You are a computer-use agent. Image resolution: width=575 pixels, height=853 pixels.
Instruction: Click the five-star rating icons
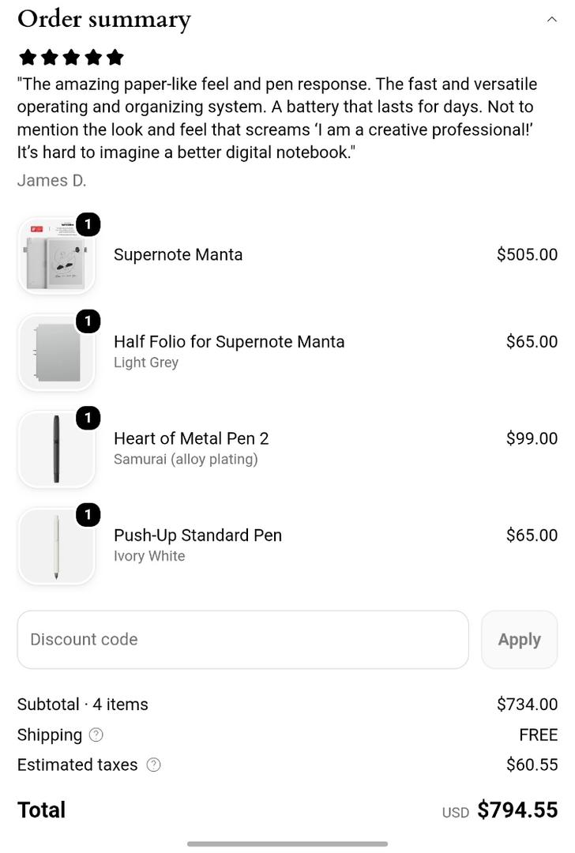(71, 57)
